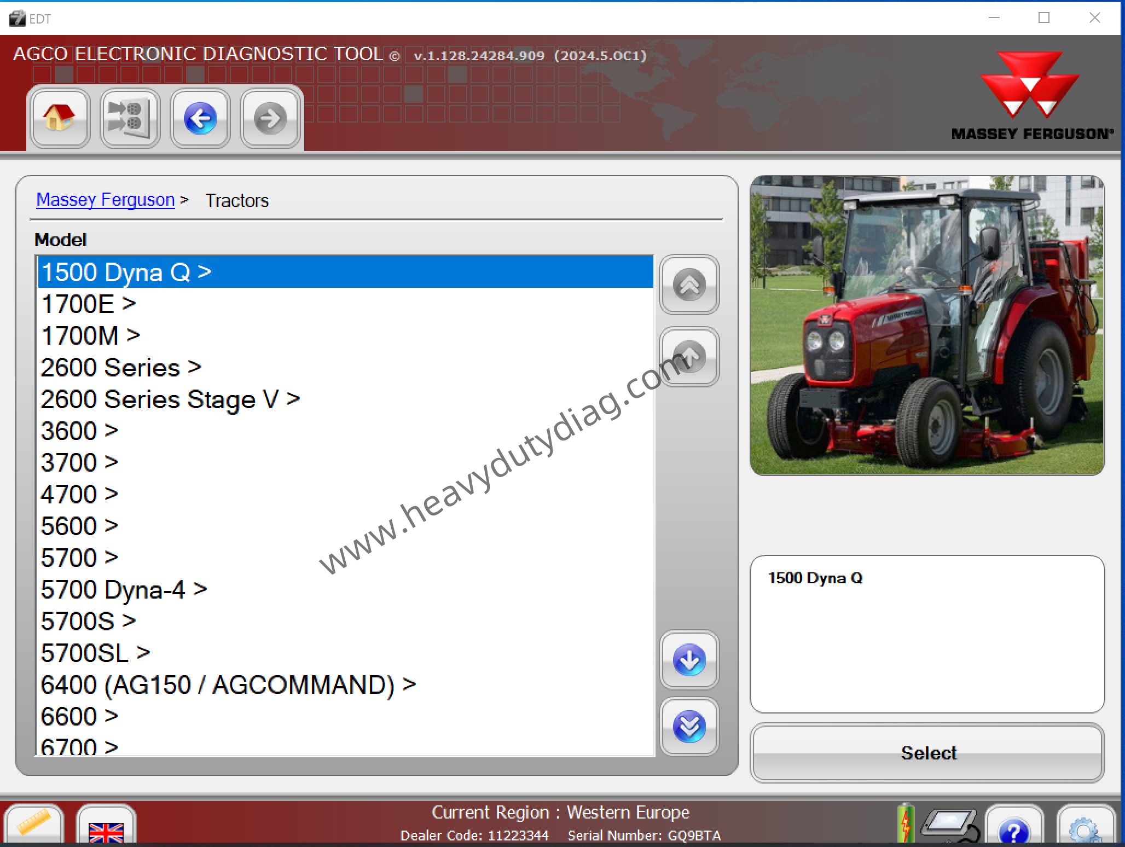
Task: Choose the 1700M model entry
Action: click(x=346, y=335)
